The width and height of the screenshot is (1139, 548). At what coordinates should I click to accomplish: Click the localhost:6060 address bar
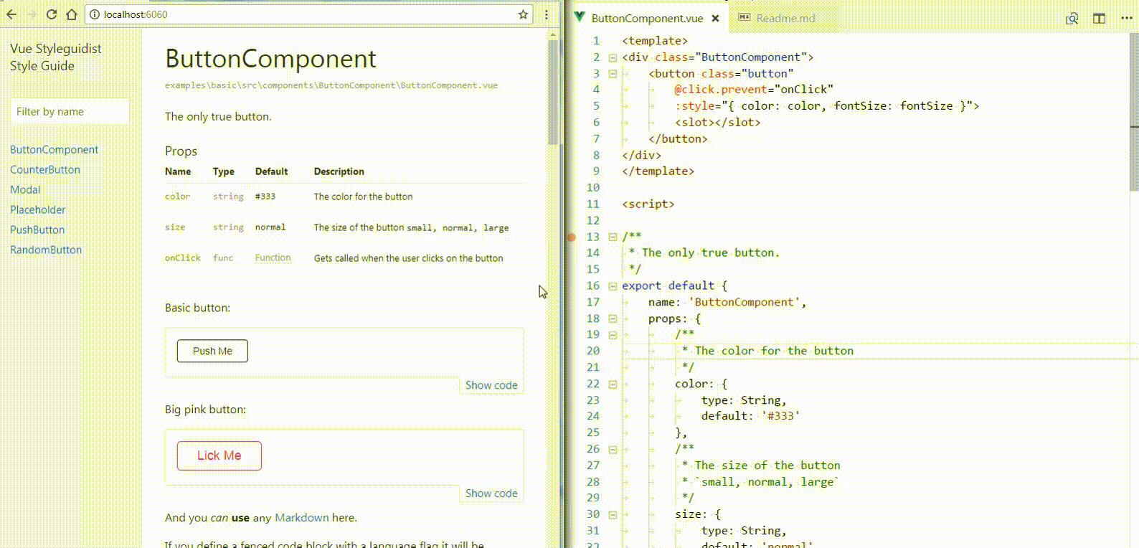[308, 14]
